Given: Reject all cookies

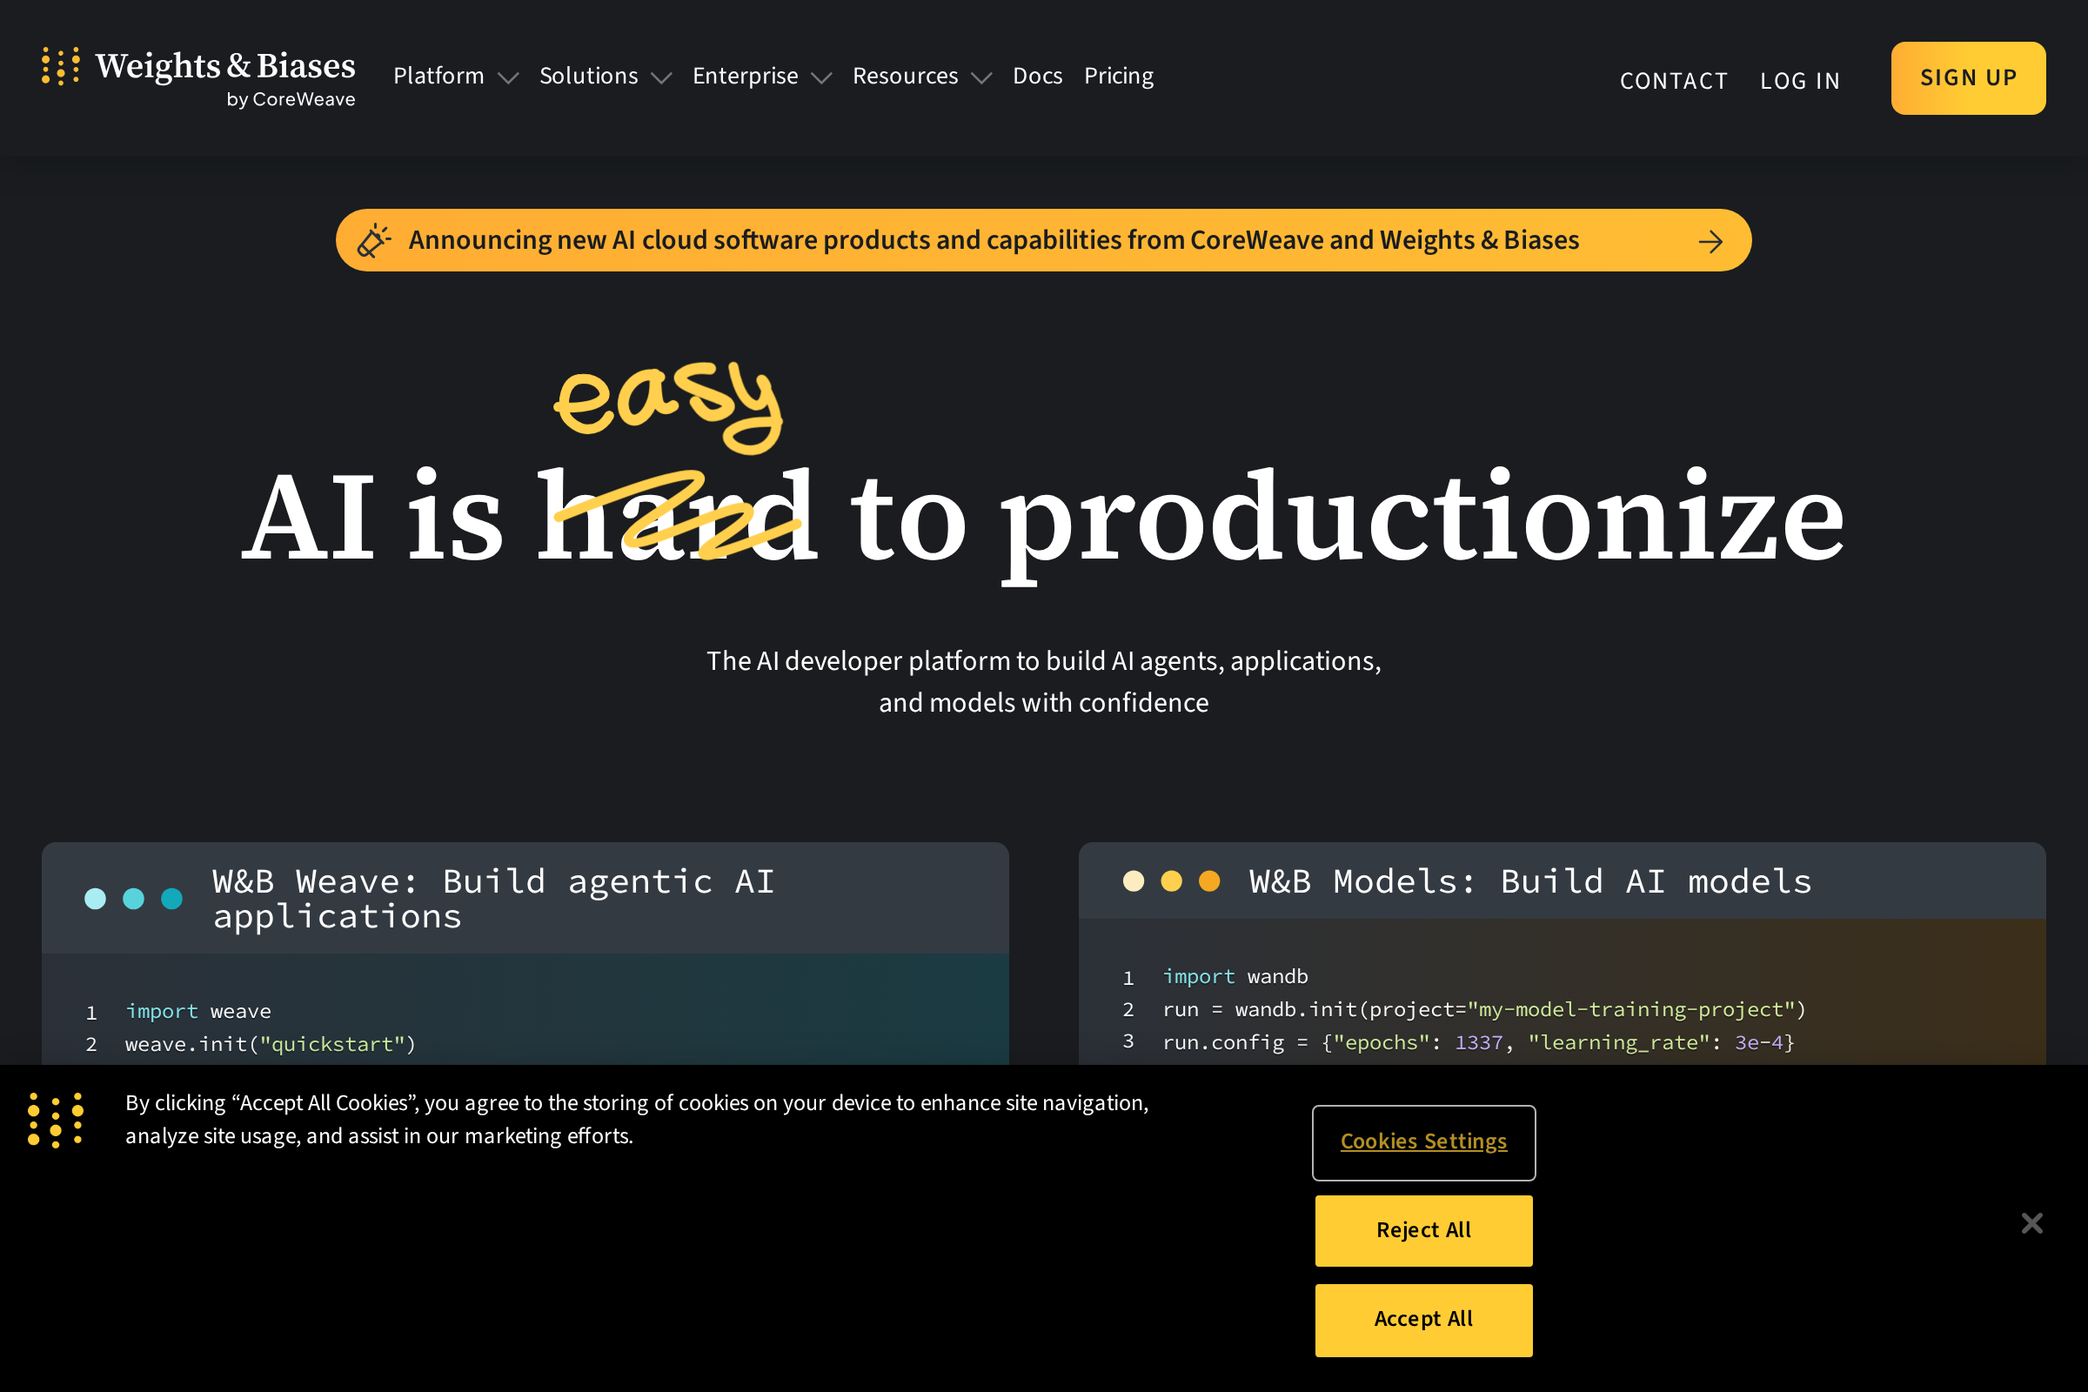Looking at the screenshot, I should (1423, 1230).
